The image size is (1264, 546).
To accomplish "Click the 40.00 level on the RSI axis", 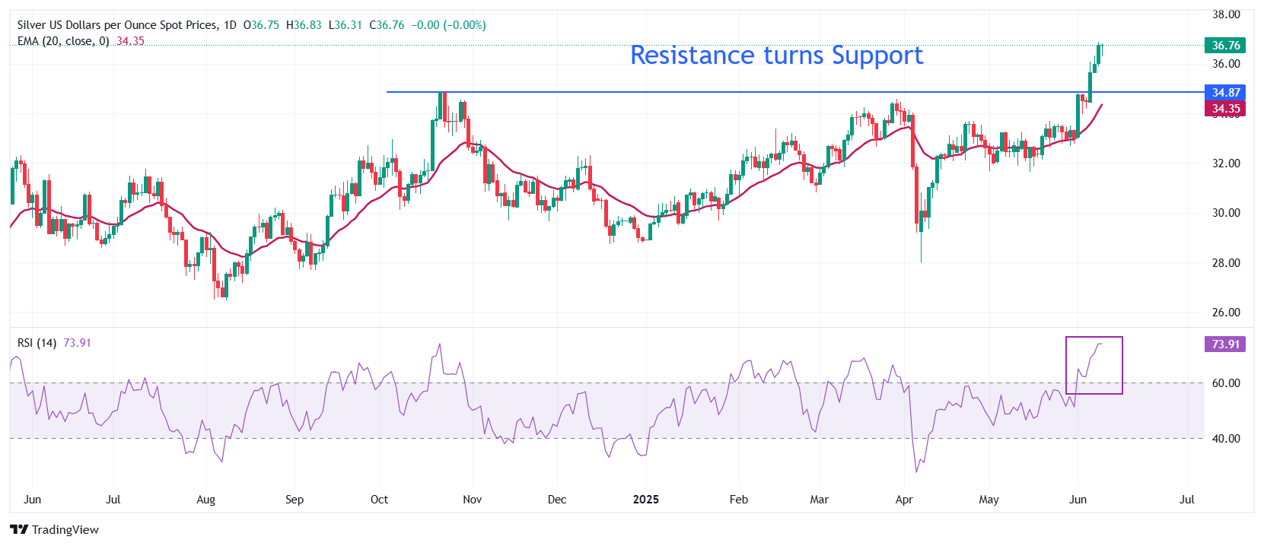I will (x=1226, y=439).
